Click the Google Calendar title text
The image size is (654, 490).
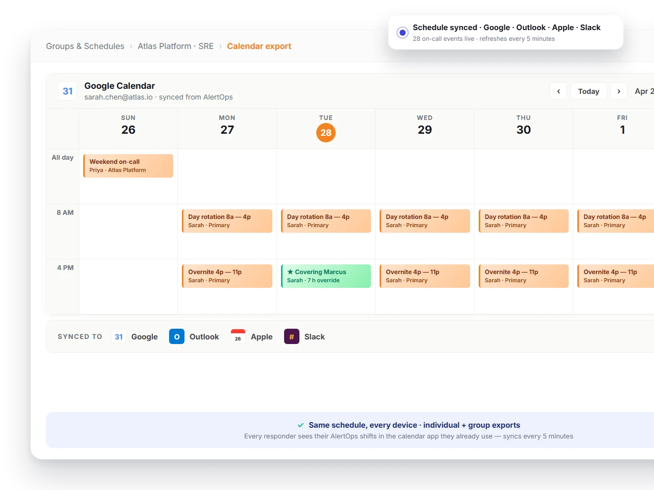coord(120,86)
